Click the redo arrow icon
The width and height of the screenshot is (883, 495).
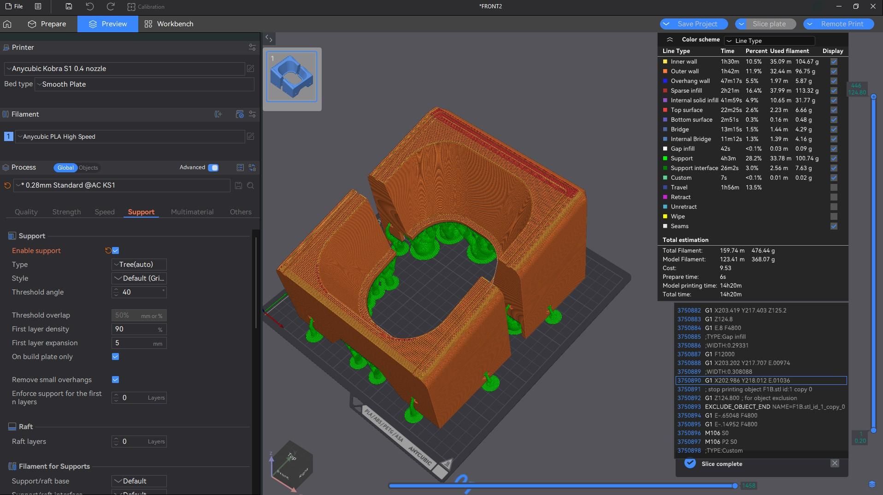[111, 6]
